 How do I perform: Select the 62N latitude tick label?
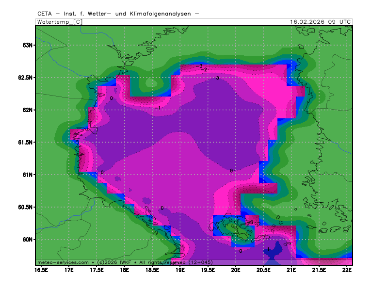coord(27,110)
